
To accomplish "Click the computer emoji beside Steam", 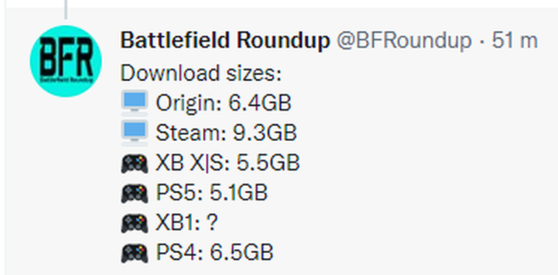I will (x=134, y=133).
